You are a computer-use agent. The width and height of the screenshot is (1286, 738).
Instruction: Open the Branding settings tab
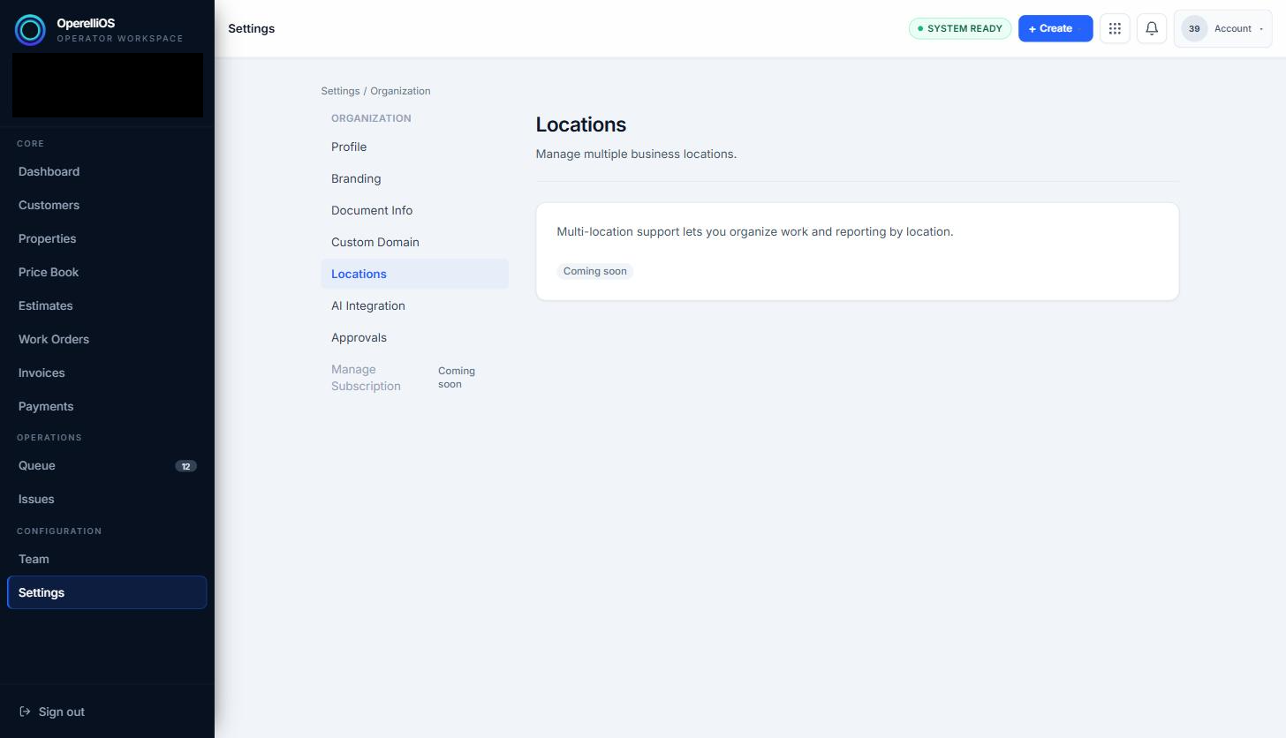click(414, 178)
